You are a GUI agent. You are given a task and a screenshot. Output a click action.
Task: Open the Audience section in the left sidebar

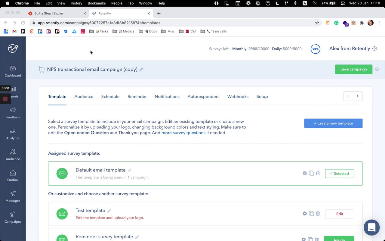[x=13, y=155]
